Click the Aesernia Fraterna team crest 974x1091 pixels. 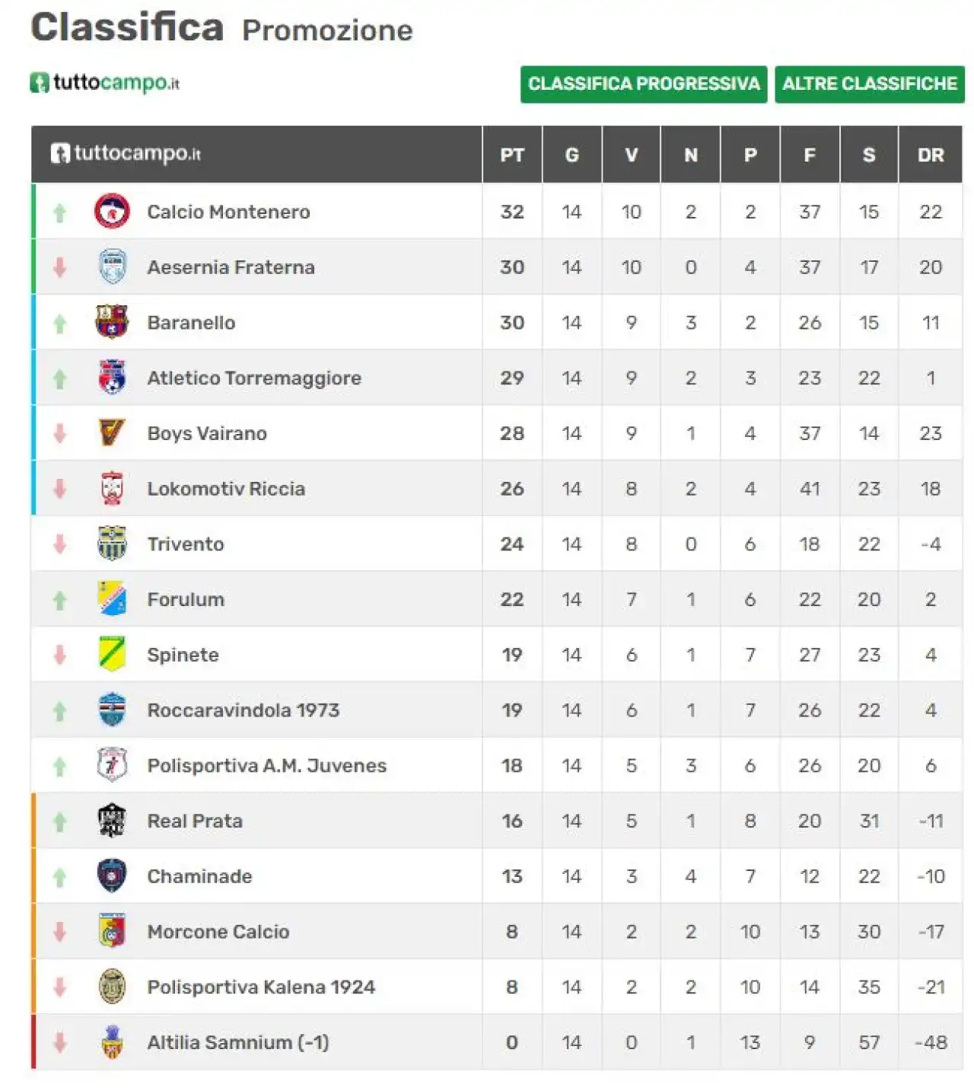pos(112,267)
